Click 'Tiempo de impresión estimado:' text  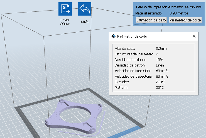[159, 7]
